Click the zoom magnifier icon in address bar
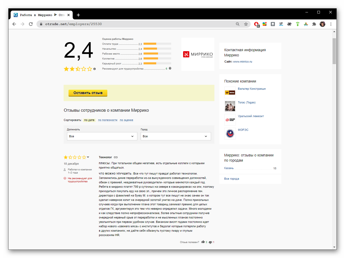Screen dimensions: 345x258 tap(238, 24)
